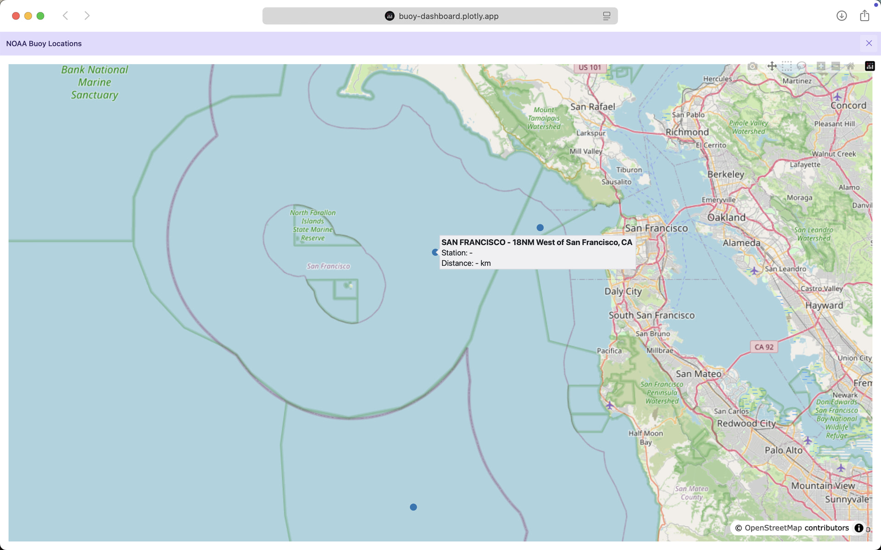Close the NOAA Buoy Locations banner
881x550 pixels.
click(869, 44)
